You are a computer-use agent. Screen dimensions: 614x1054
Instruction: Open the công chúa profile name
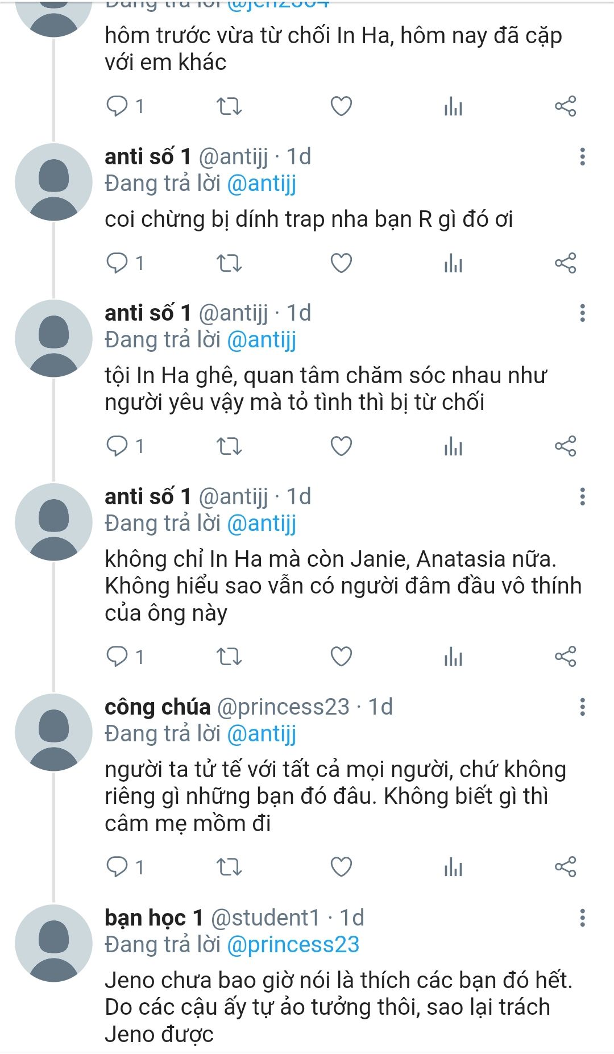coord(157,707)
